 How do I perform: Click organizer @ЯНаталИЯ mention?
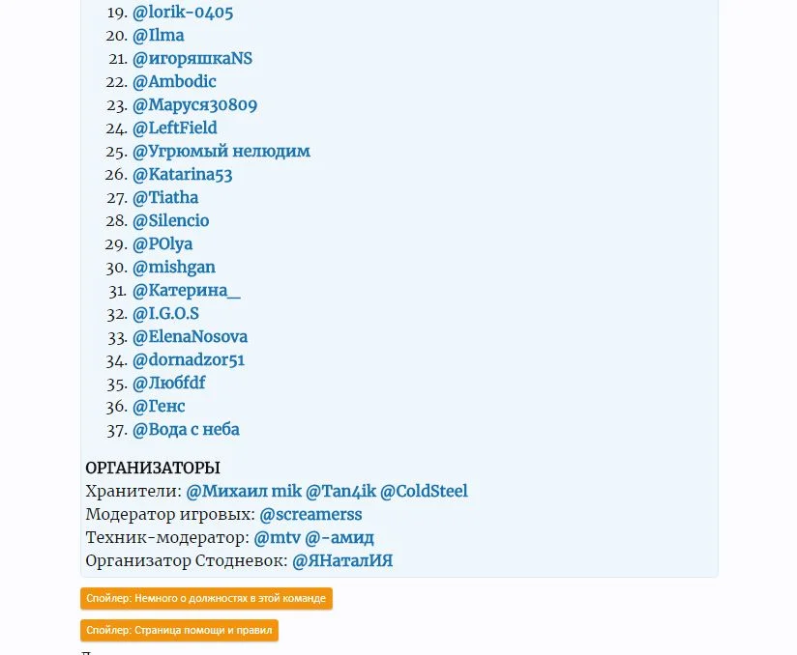pos(342,560)
